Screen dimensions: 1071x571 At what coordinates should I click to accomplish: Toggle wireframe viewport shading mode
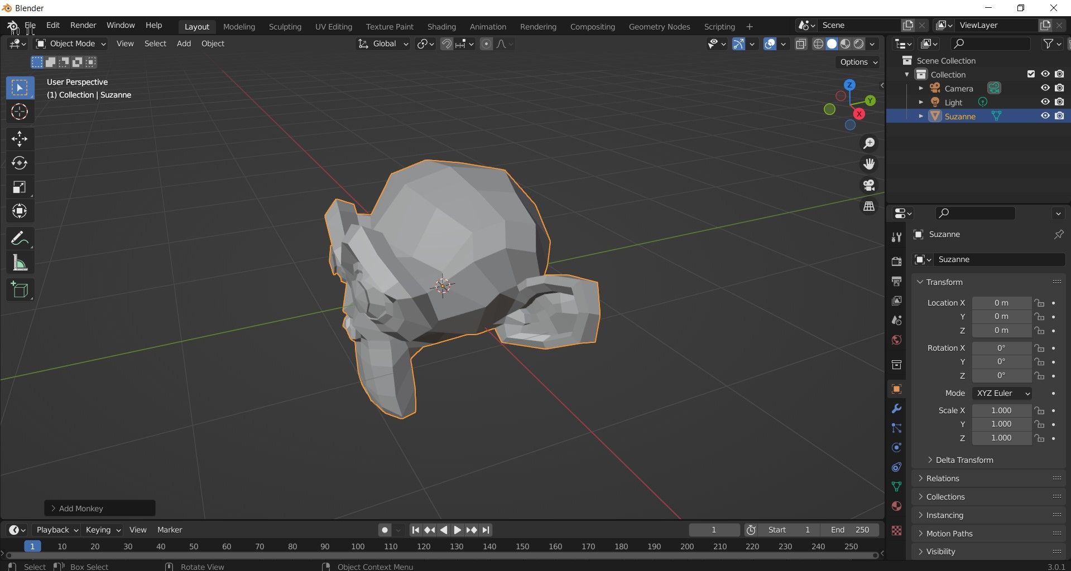[x=817, y=43]
